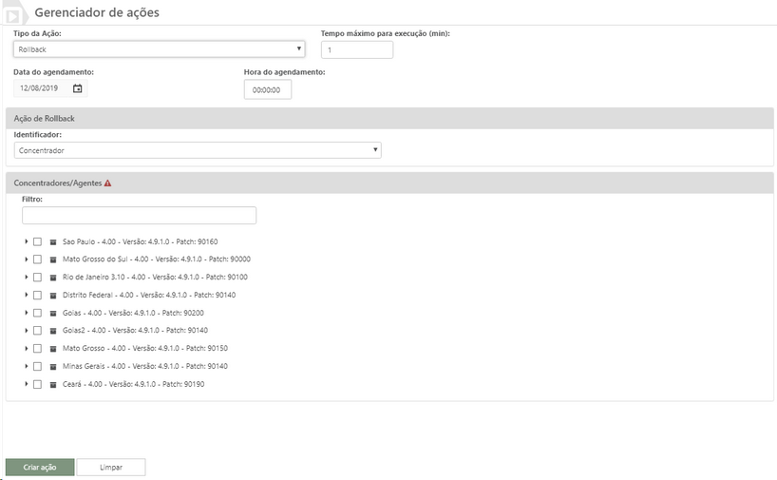Select the Goias concentrator checkbox

[37, 313]
